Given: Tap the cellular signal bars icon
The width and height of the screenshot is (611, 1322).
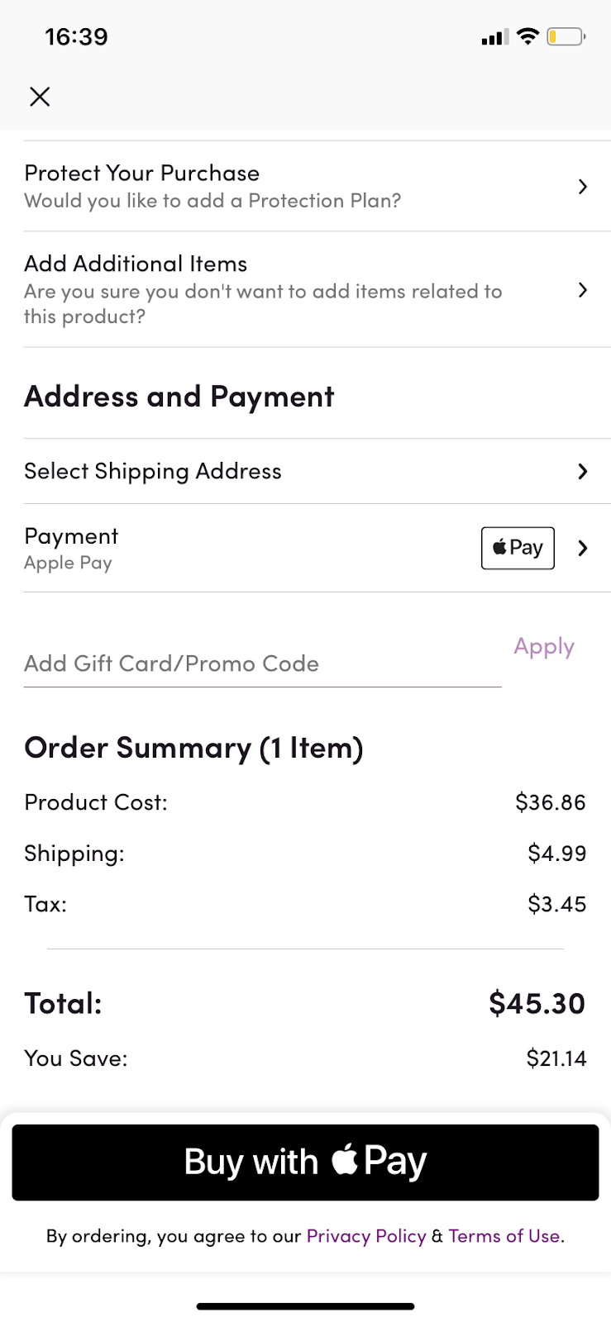Looking at the screenshot, I should [494, 37].
